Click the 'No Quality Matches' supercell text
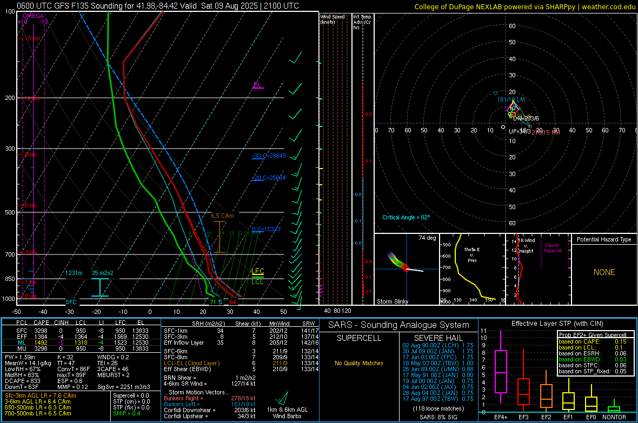 [359, 363]
